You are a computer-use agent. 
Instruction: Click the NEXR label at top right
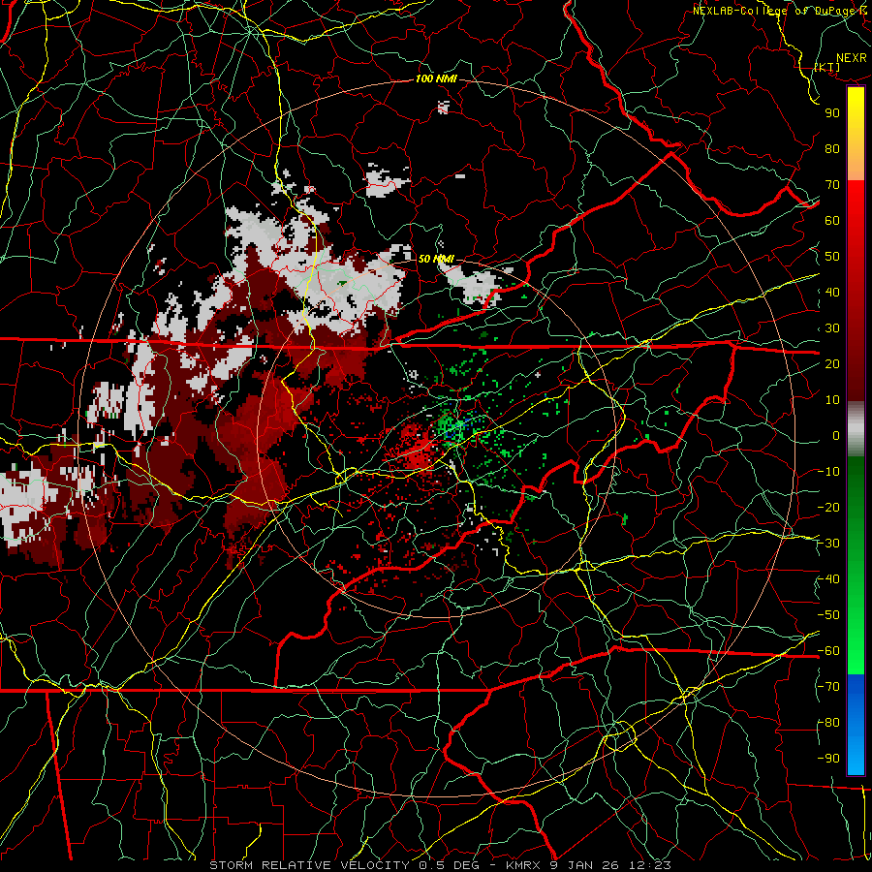point(852,58)
